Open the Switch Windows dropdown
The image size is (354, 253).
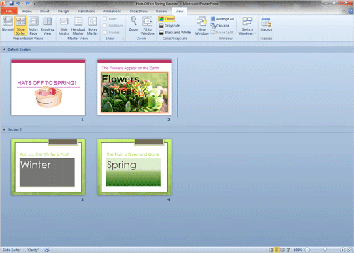pos(247,26)
